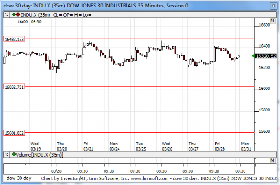Select the dow 30 day tab label
Screen dimensions: 280x185
[19, 178]
